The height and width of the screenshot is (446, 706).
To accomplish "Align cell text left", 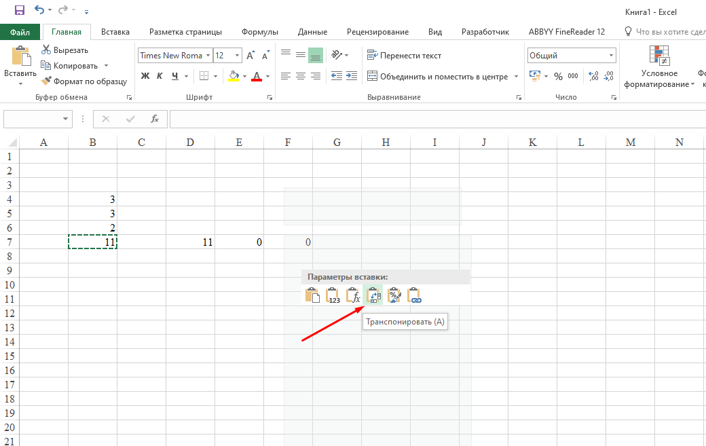I will (286, 76).
